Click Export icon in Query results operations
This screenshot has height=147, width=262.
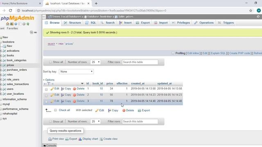pos(67,139)
